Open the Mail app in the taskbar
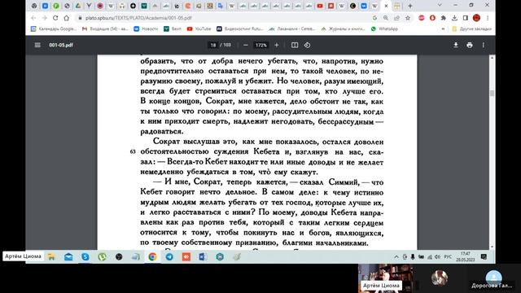521x293 pixels. click(x=68, y=256)
